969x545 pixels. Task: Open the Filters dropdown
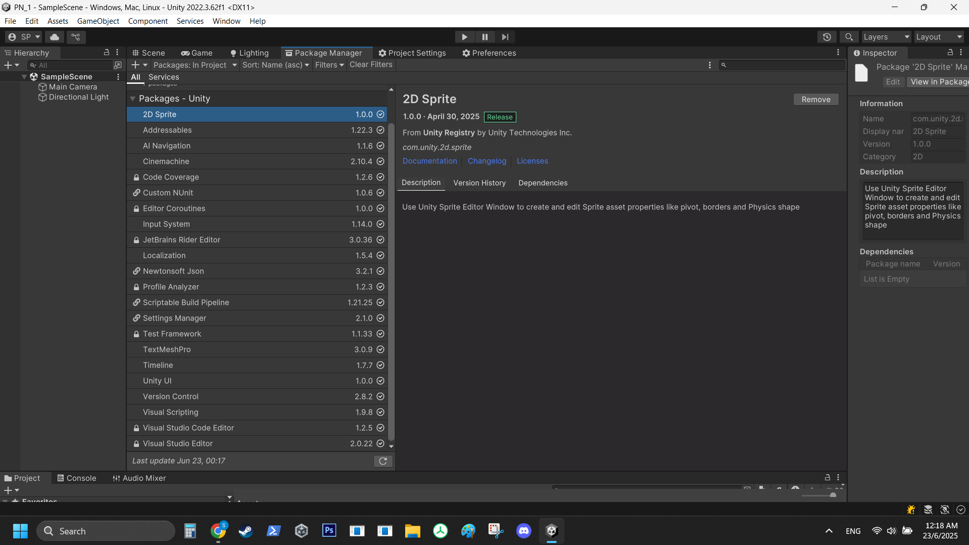[x=329, y=65]
